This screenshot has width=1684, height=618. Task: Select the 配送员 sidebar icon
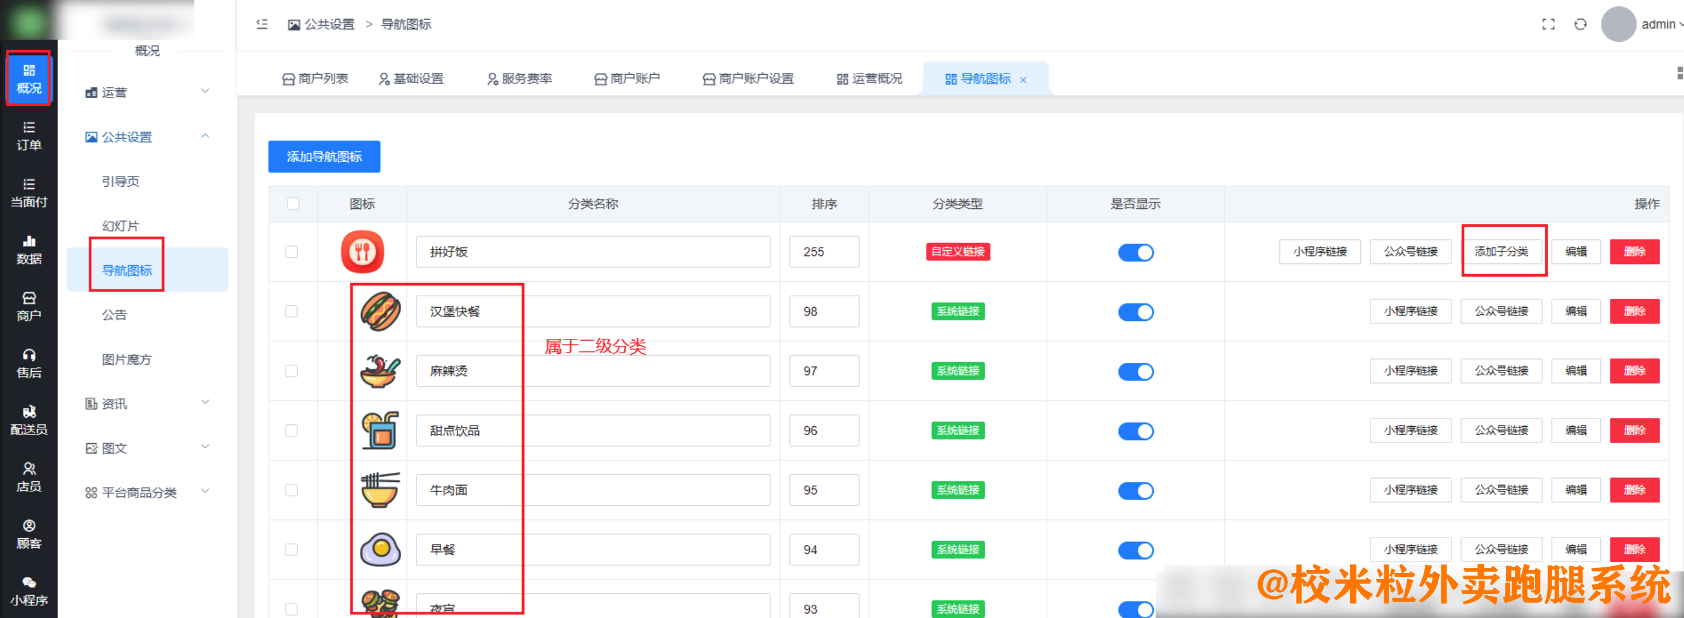tap(29, 419)
